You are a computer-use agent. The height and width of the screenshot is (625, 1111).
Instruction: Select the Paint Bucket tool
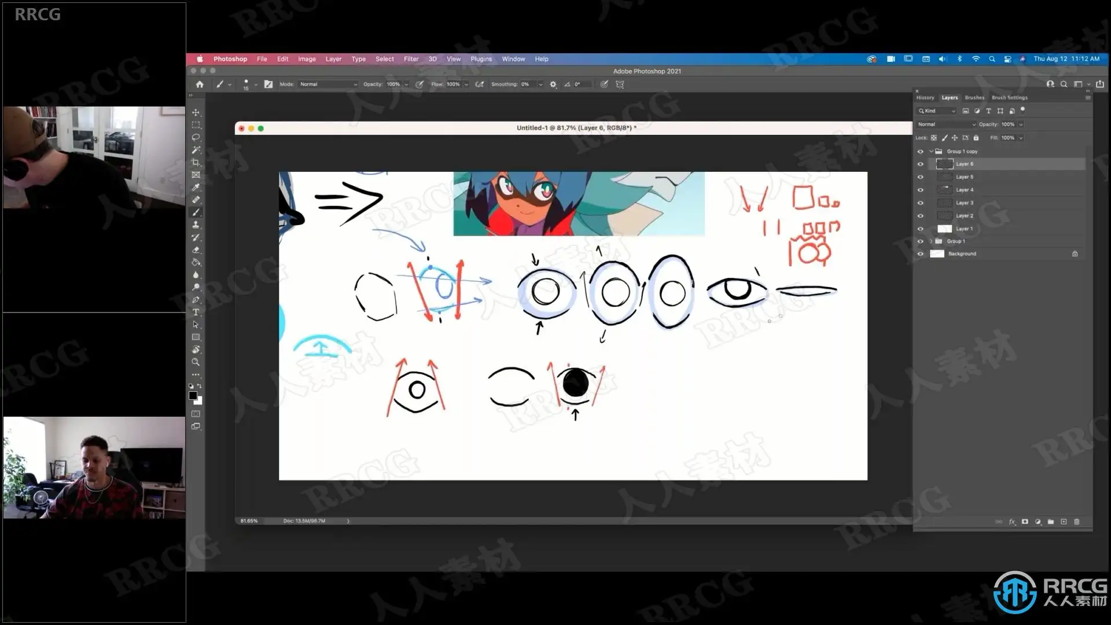(x=196, y=263)
